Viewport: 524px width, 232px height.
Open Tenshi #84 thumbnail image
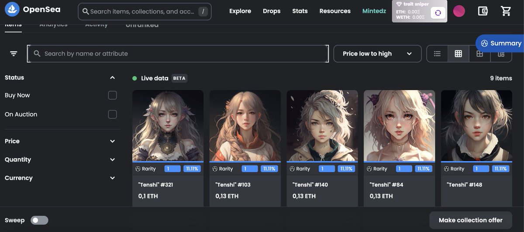click(x=400, y=126)
